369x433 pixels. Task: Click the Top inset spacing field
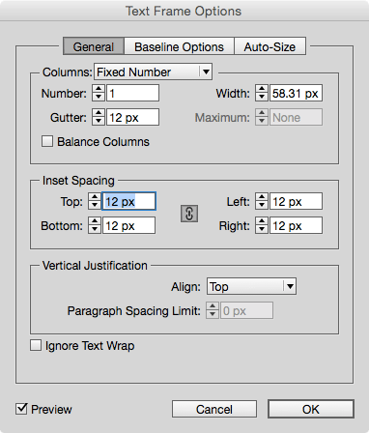[x=128, y=201]
